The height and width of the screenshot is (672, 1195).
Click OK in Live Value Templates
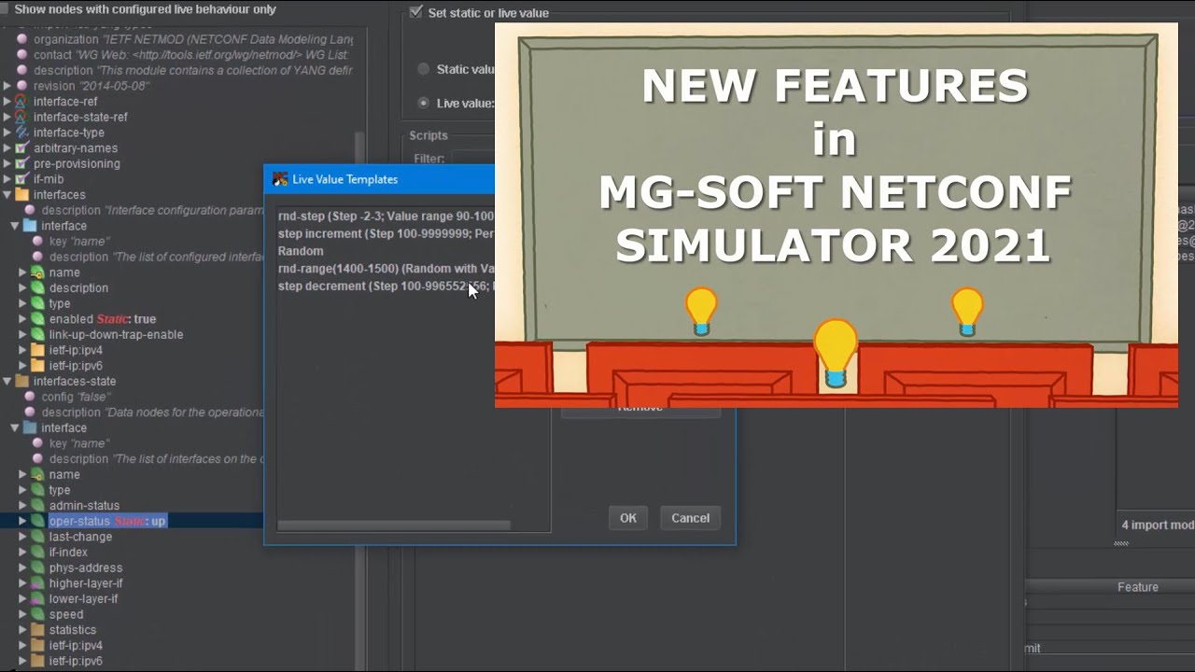click(628, 518)
